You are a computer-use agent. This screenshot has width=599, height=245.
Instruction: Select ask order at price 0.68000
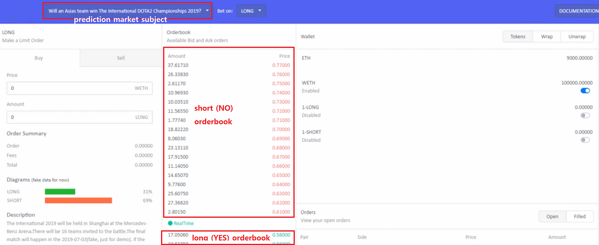tap(229, 148)
